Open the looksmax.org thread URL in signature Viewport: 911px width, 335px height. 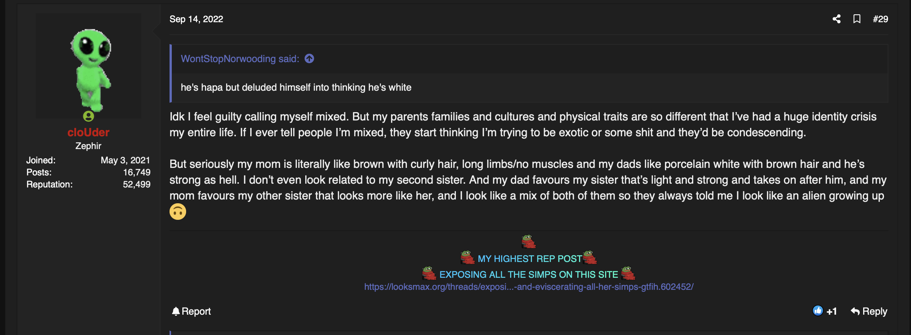529,287
